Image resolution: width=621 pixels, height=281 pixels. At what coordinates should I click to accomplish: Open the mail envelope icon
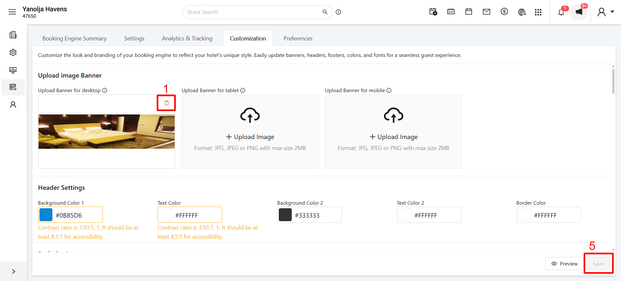pos(486,12)
